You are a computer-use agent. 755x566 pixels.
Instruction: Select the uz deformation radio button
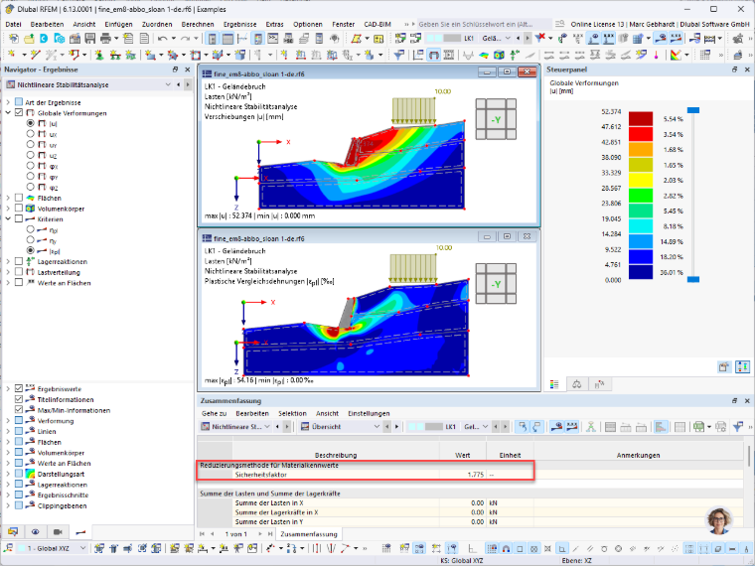(31, 155)
